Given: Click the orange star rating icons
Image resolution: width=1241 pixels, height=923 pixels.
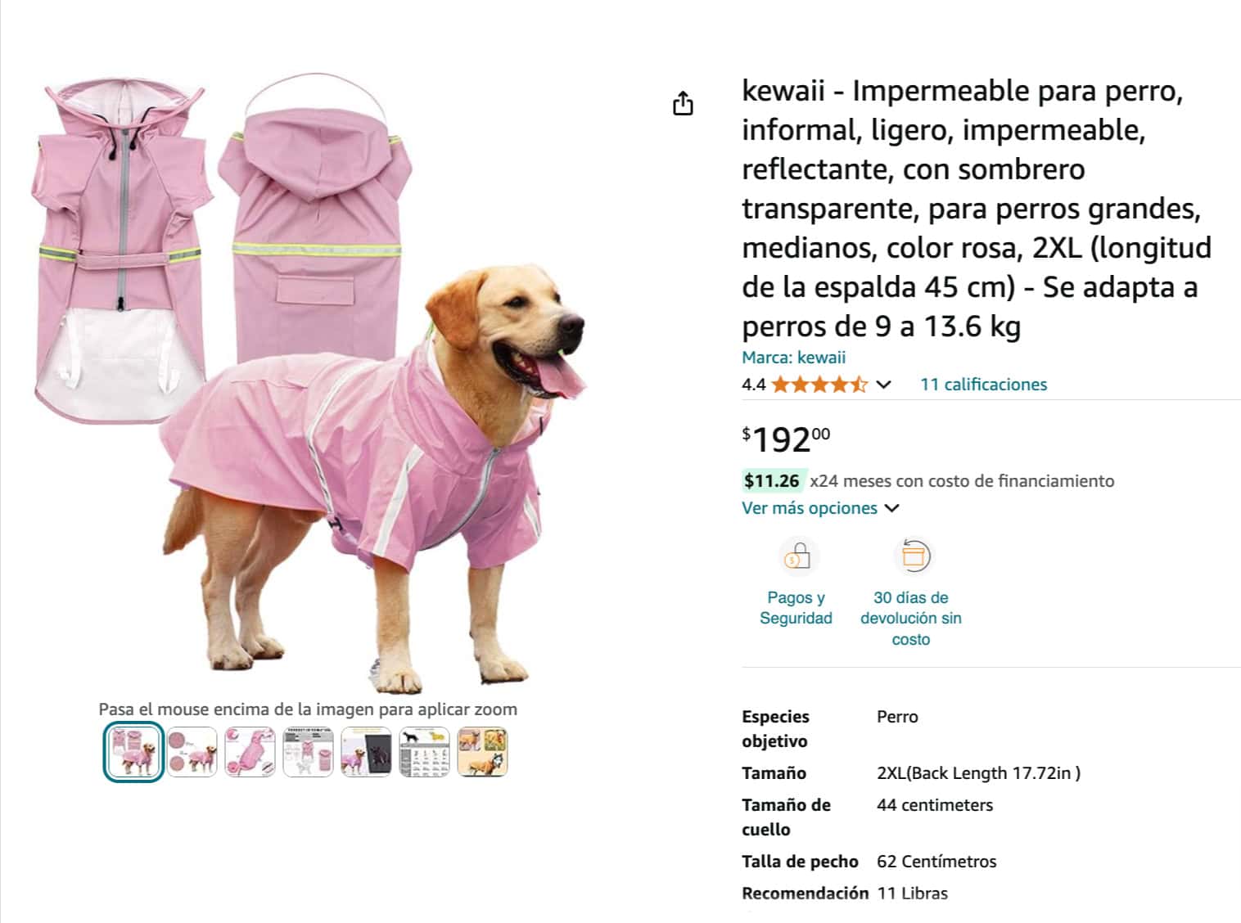Looking at the screenshot, I should pyautogui.click(x=819, y=385).
